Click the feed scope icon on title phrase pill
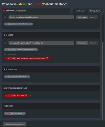 click(x=9, y=24)
